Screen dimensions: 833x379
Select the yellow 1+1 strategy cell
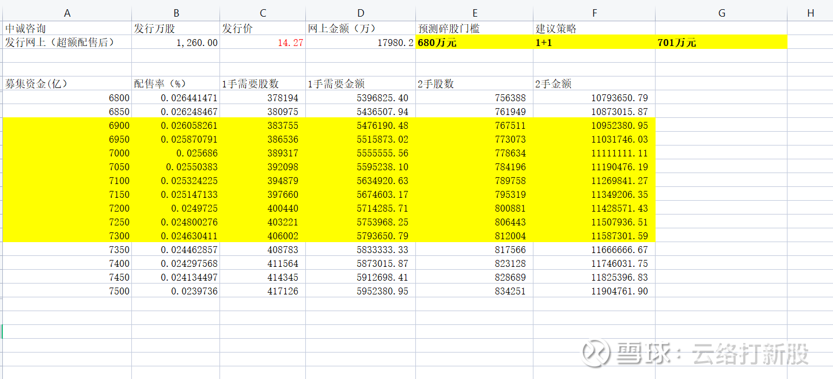pos(595,42)
